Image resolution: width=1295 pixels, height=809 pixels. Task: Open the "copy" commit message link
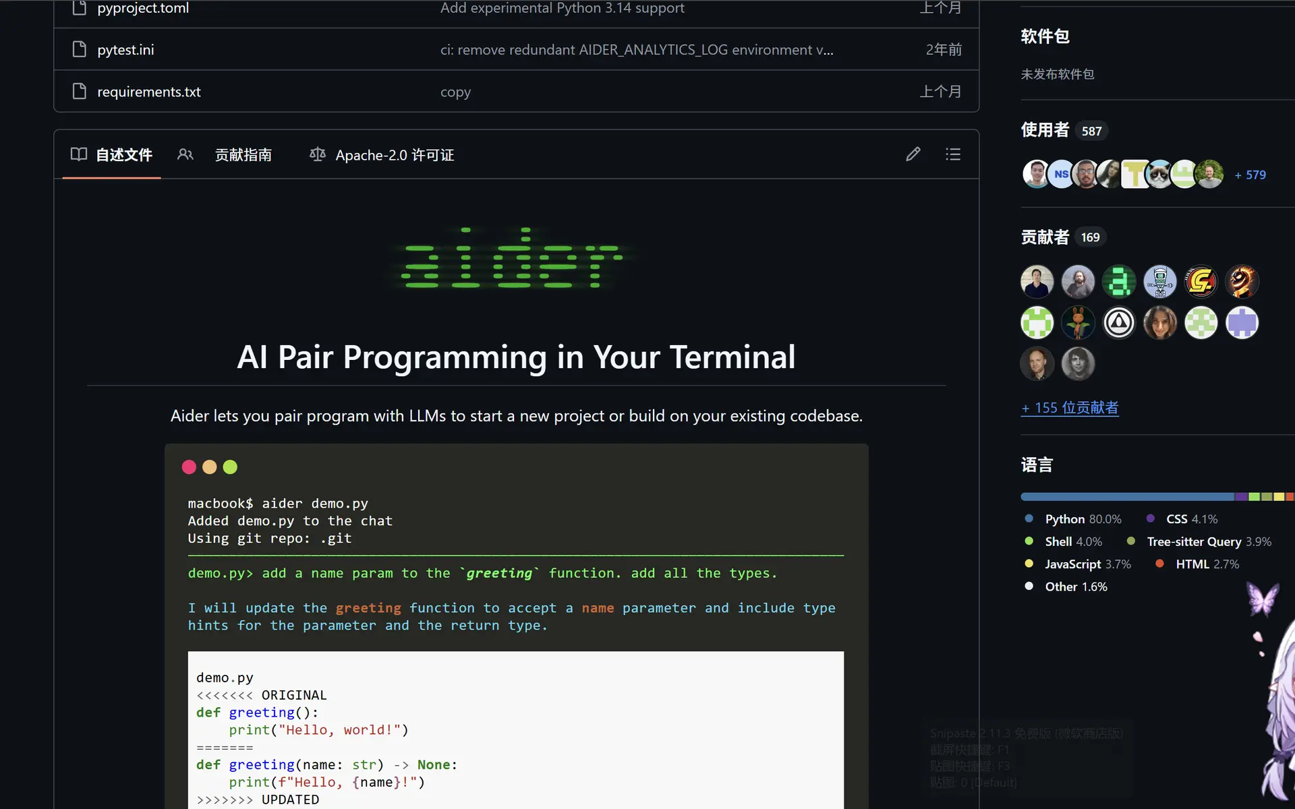(x=456, y=92)
